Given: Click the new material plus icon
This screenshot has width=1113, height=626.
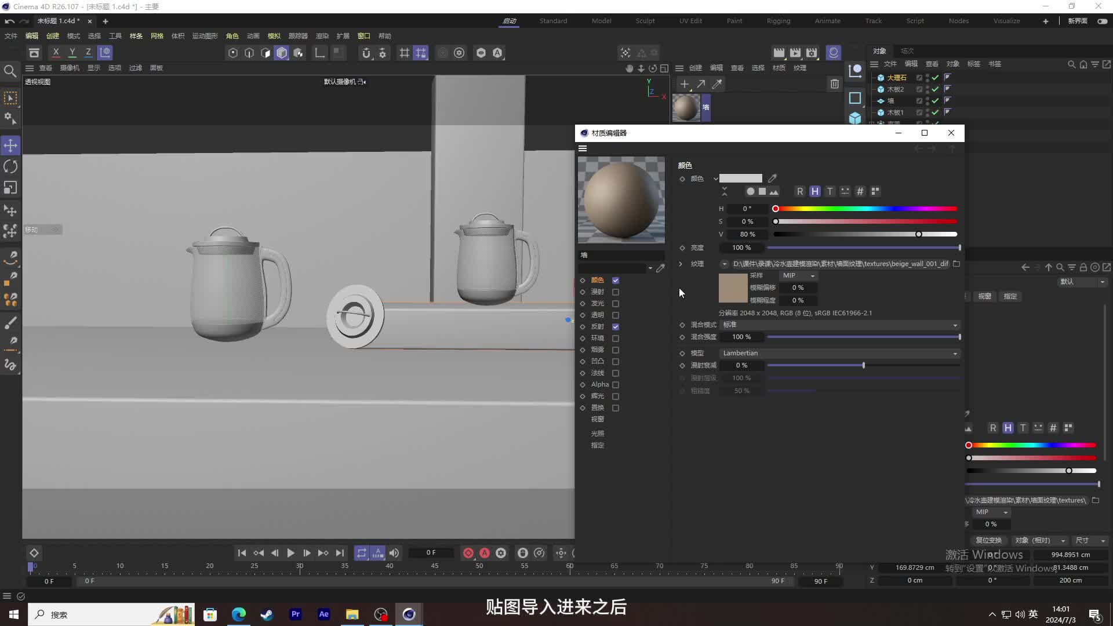Looking at the screenshot, I should tap(685, 84).
